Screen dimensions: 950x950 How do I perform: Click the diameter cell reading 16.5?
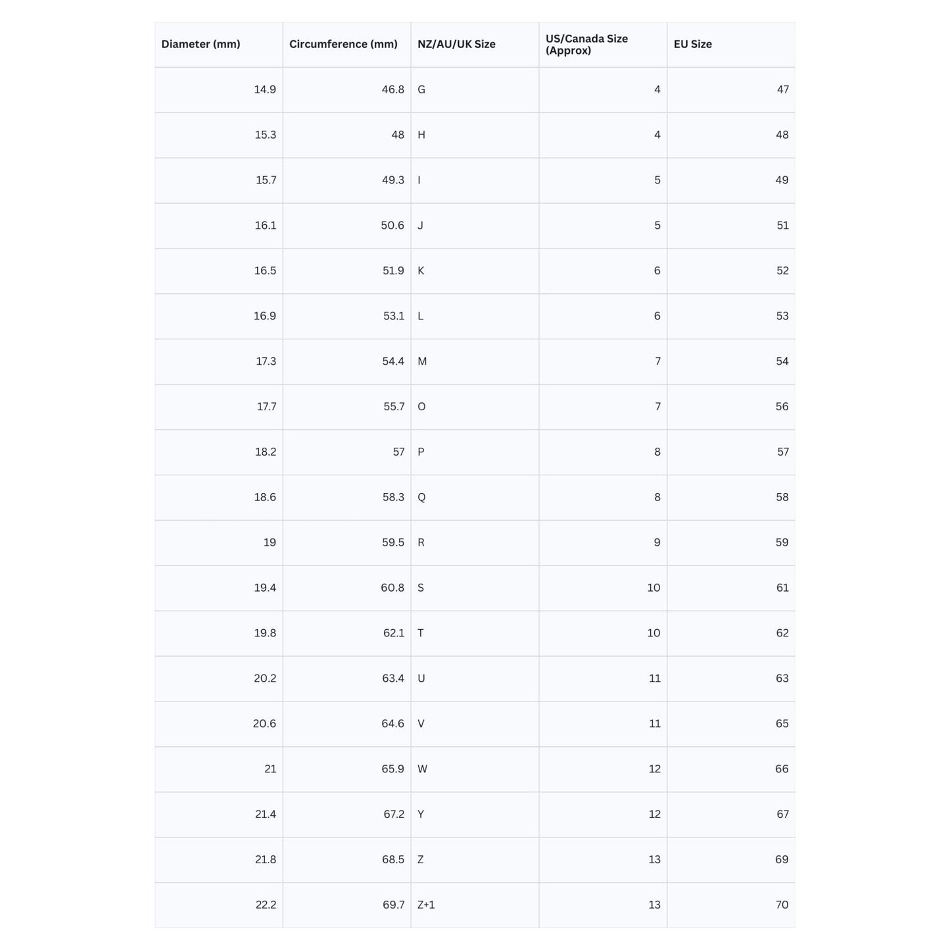coord(265,271)
